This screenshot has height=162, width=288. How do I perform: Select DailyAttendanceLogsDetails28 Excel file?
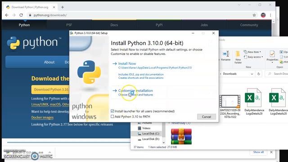pyautogui.click(x=278, y=102)
